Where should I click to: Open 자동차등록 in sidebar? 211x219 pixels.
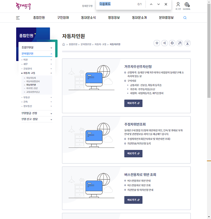click(31, 78)
